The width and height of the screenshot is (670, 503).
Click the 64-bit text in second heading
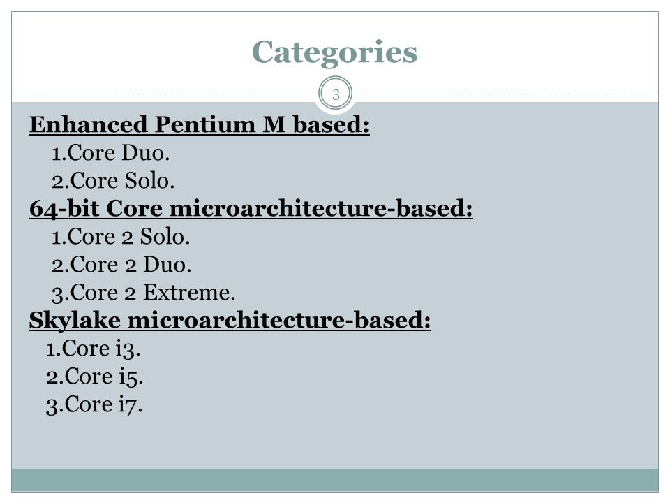click(64, 209)
